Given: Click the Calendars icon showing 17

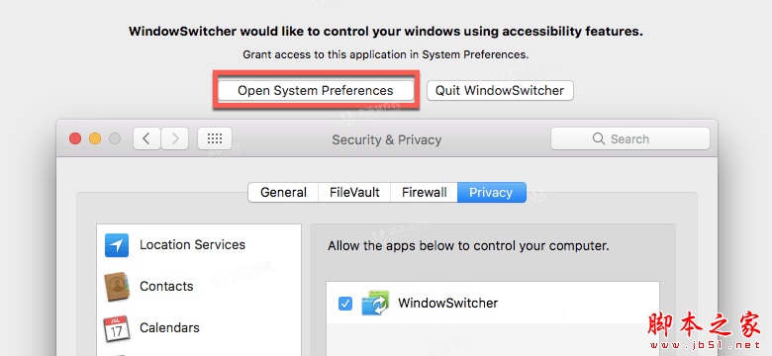Looking at the screenshot, I should (117, 328).
